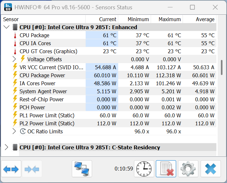Select the Rest-of-Chip Power label
This screenshot has width=227, height=183.
click(x=42, y=99)
